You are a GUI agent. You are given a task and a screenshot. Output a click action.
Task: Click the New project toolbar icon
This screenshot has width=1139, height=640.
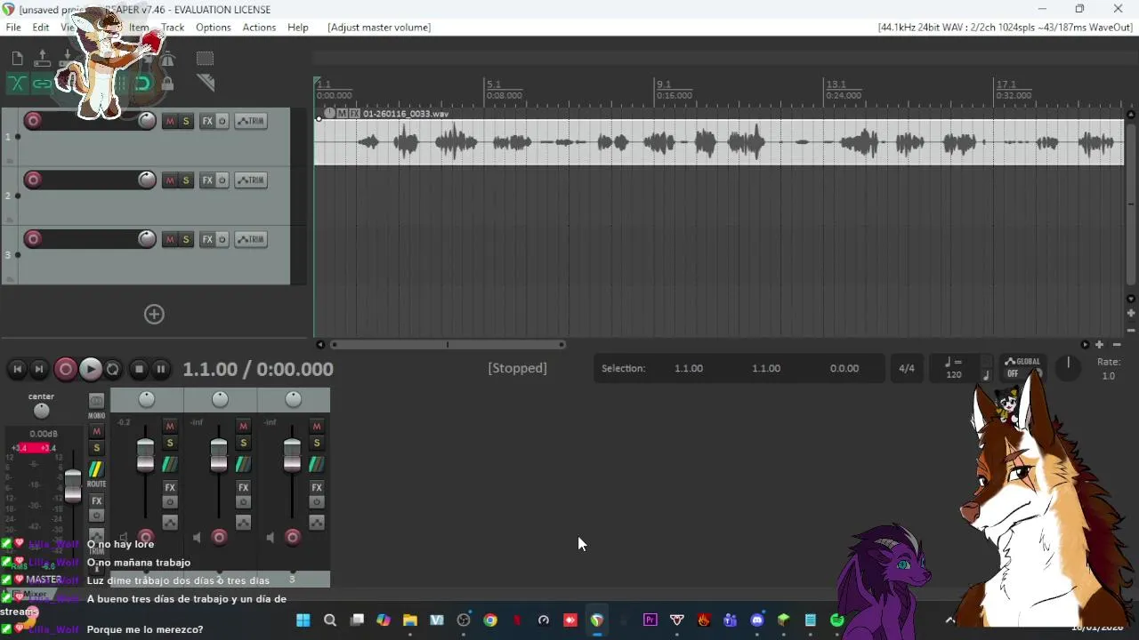coord(17,59)
